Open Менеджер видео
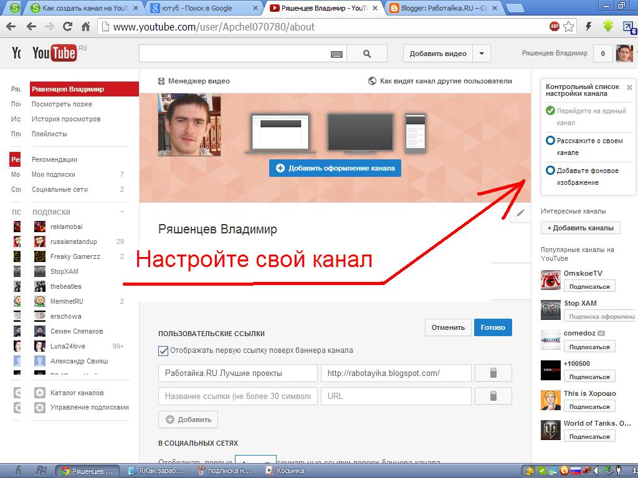 point(194,81)
